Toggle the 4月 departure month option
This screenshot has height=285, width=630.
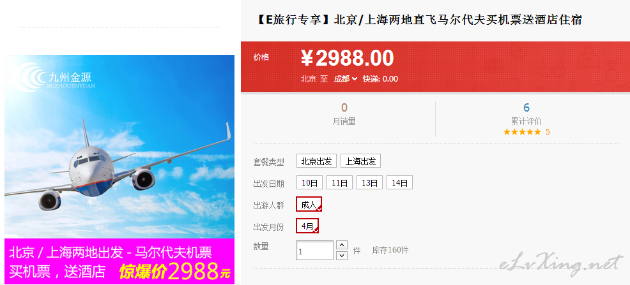(307, 226)
